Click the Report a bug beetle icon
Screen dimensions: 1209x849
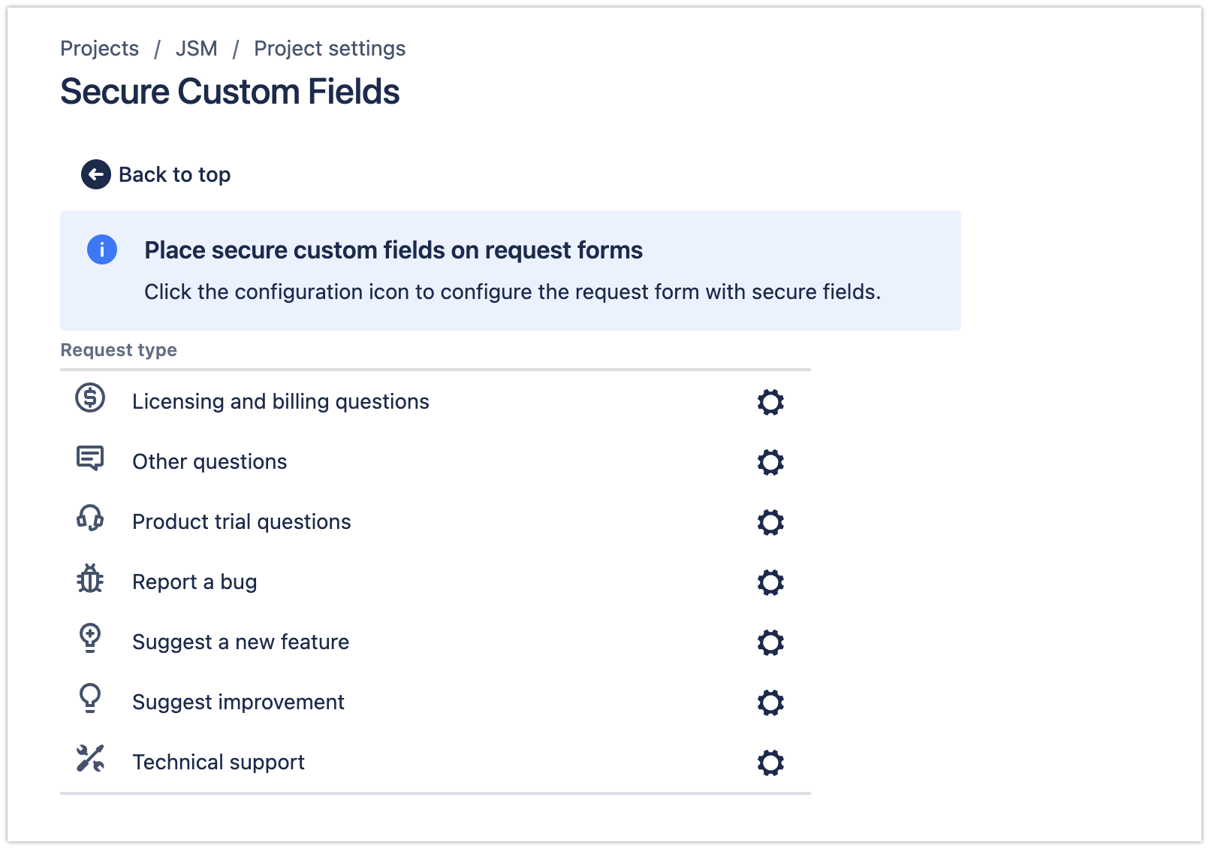89,581
